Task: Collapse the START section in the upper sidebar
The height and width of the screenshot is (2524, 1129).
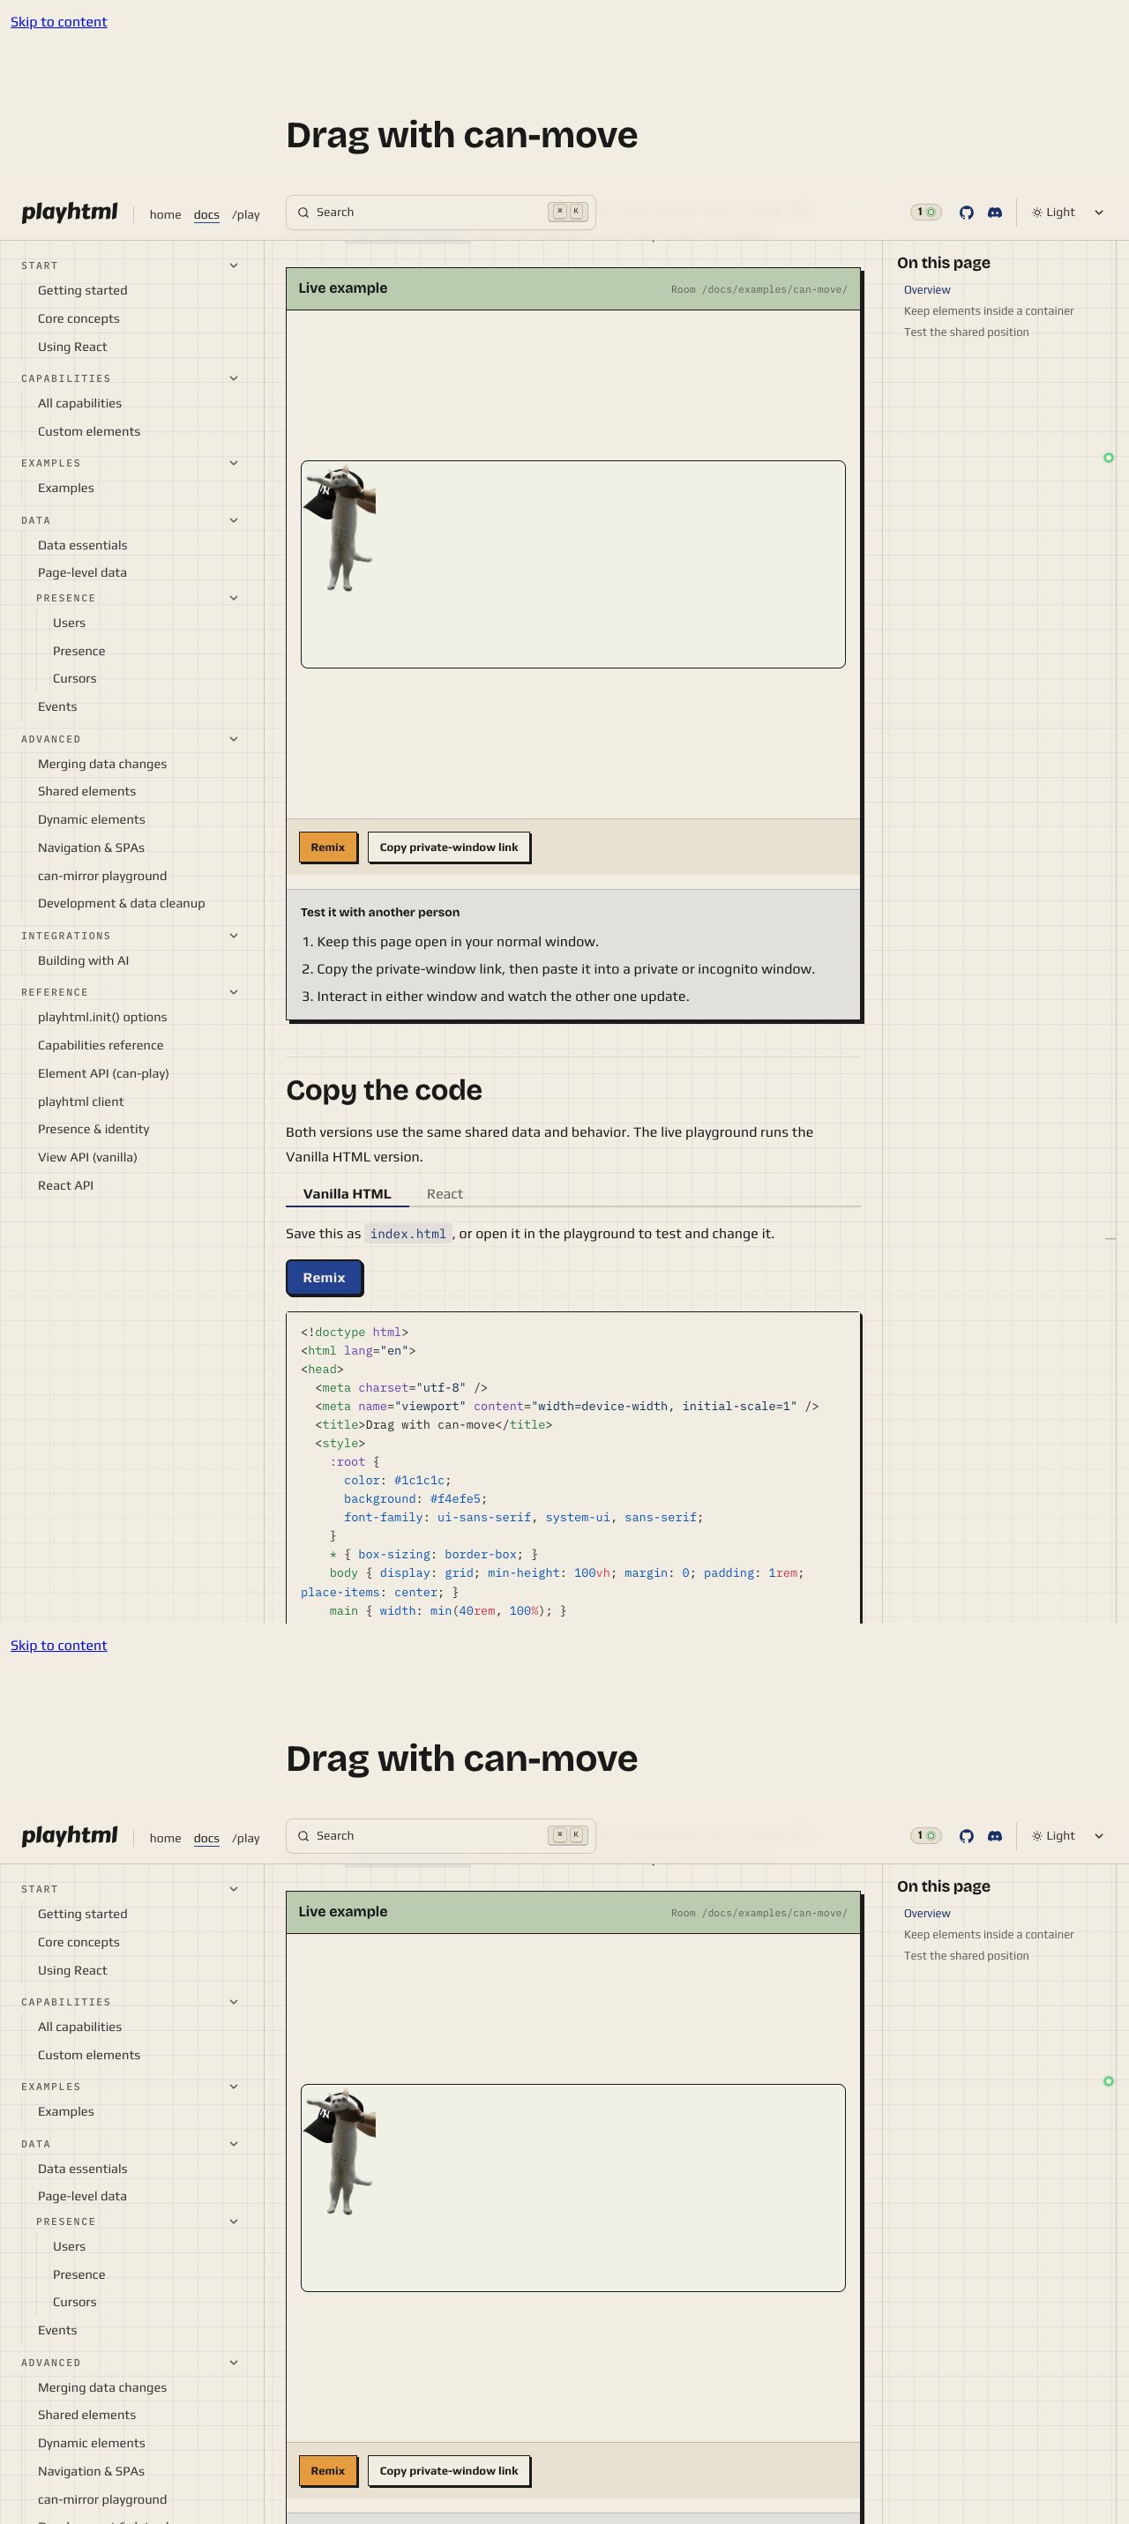Action: tap(233, 265)
